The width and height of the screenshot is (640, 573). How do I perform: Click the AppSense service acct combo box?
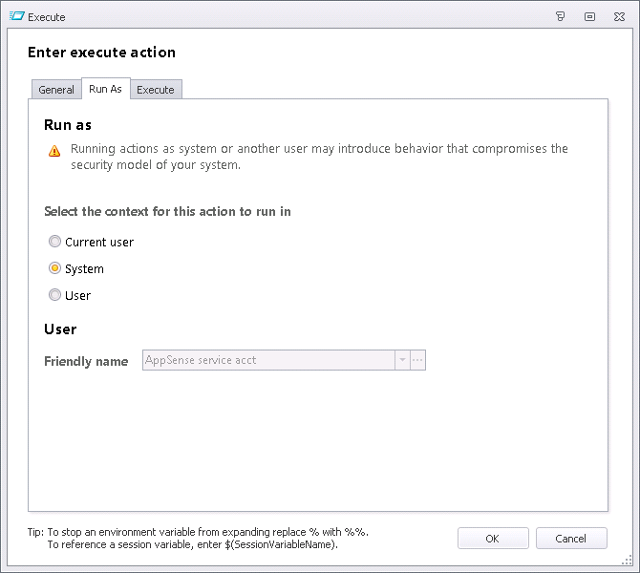268,360
